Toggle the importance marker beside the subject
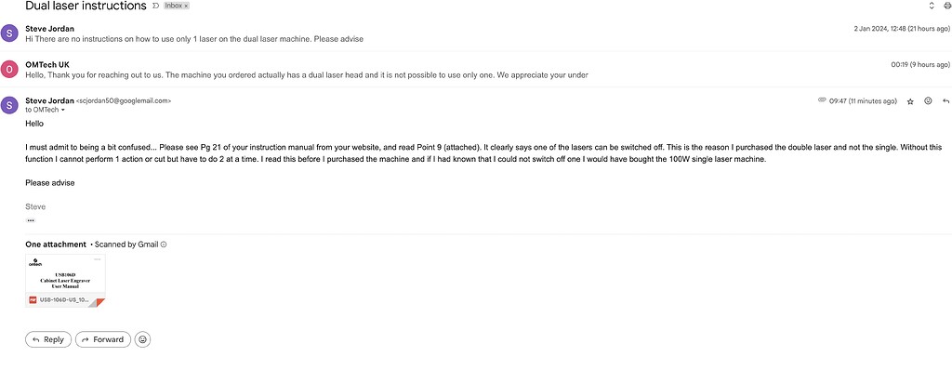The width and height of the screenshot is (952, 370). [x=155, y=7]
